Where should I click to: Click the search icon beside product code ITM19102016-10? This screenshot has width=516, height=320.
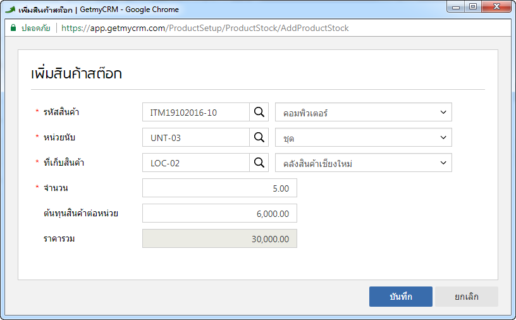pyautogui.click(x=259, y=112)
